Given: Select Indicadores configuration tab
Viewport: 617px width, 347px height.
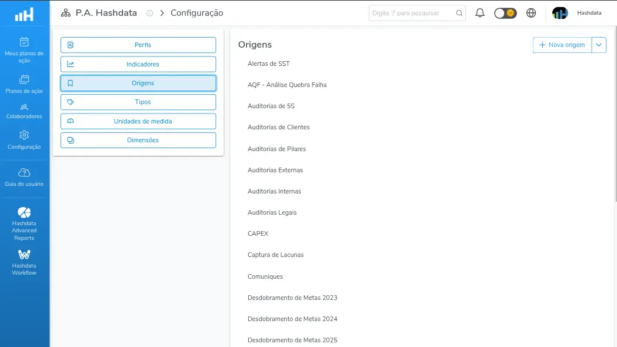Looking at the screenshot, I should 138,64.
